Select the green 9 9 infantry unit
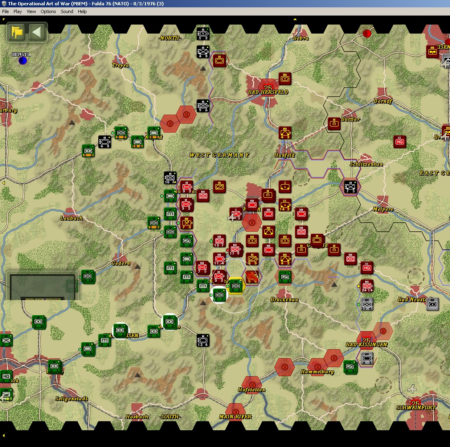The width and height of the screenshot is (450, 447). [170, 232]
